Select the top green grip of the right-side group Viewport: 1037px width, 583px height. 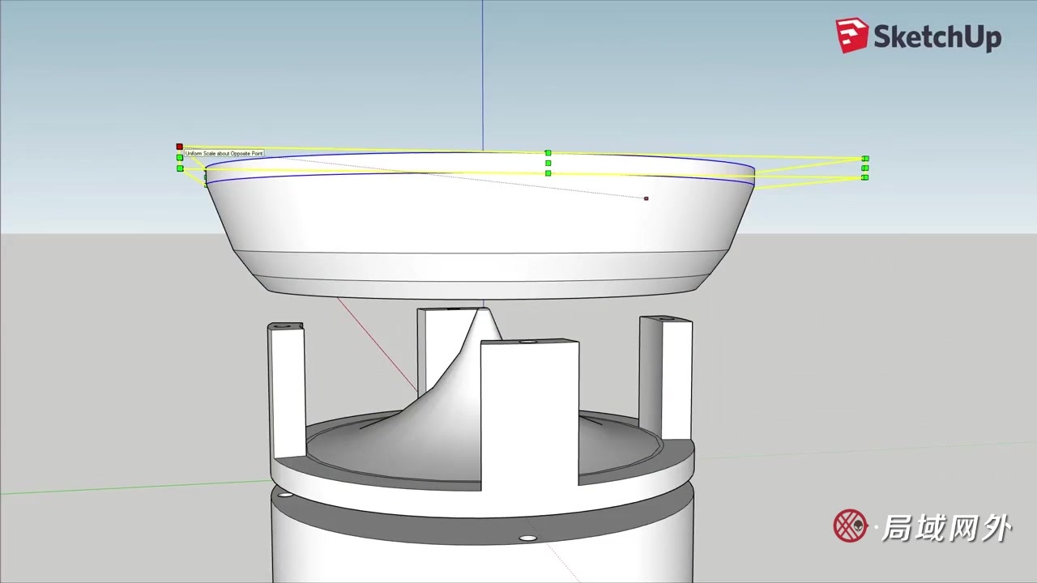865,159
